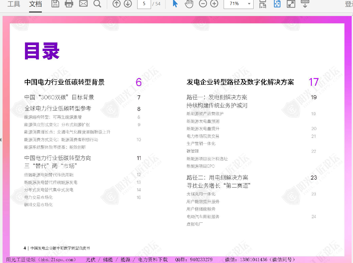The image size is (353, 263).
Task: Toggle full screen mode icon
Action: (x=291, y=4)
